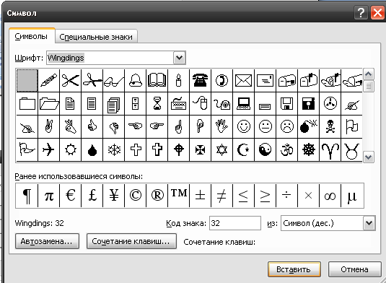This screenshot has height=283, width=386.
Task: Click the Wingdings font name field
Action: 110,58
